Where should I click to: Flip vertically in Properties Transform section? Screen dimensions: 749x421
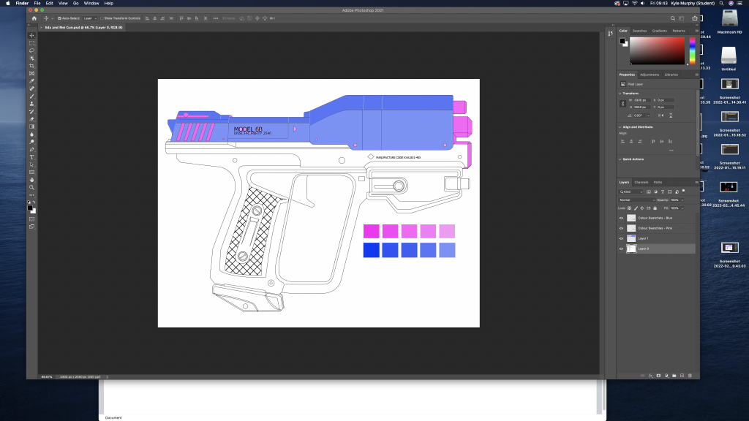pyautogui.click(x=671, y=115)
